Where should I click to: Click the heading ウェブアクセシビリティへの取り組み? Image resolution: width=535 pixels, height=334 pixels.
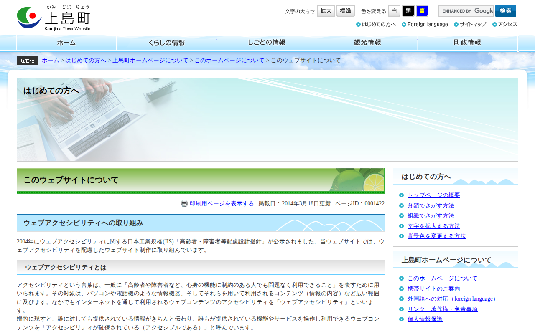[83, 223]
